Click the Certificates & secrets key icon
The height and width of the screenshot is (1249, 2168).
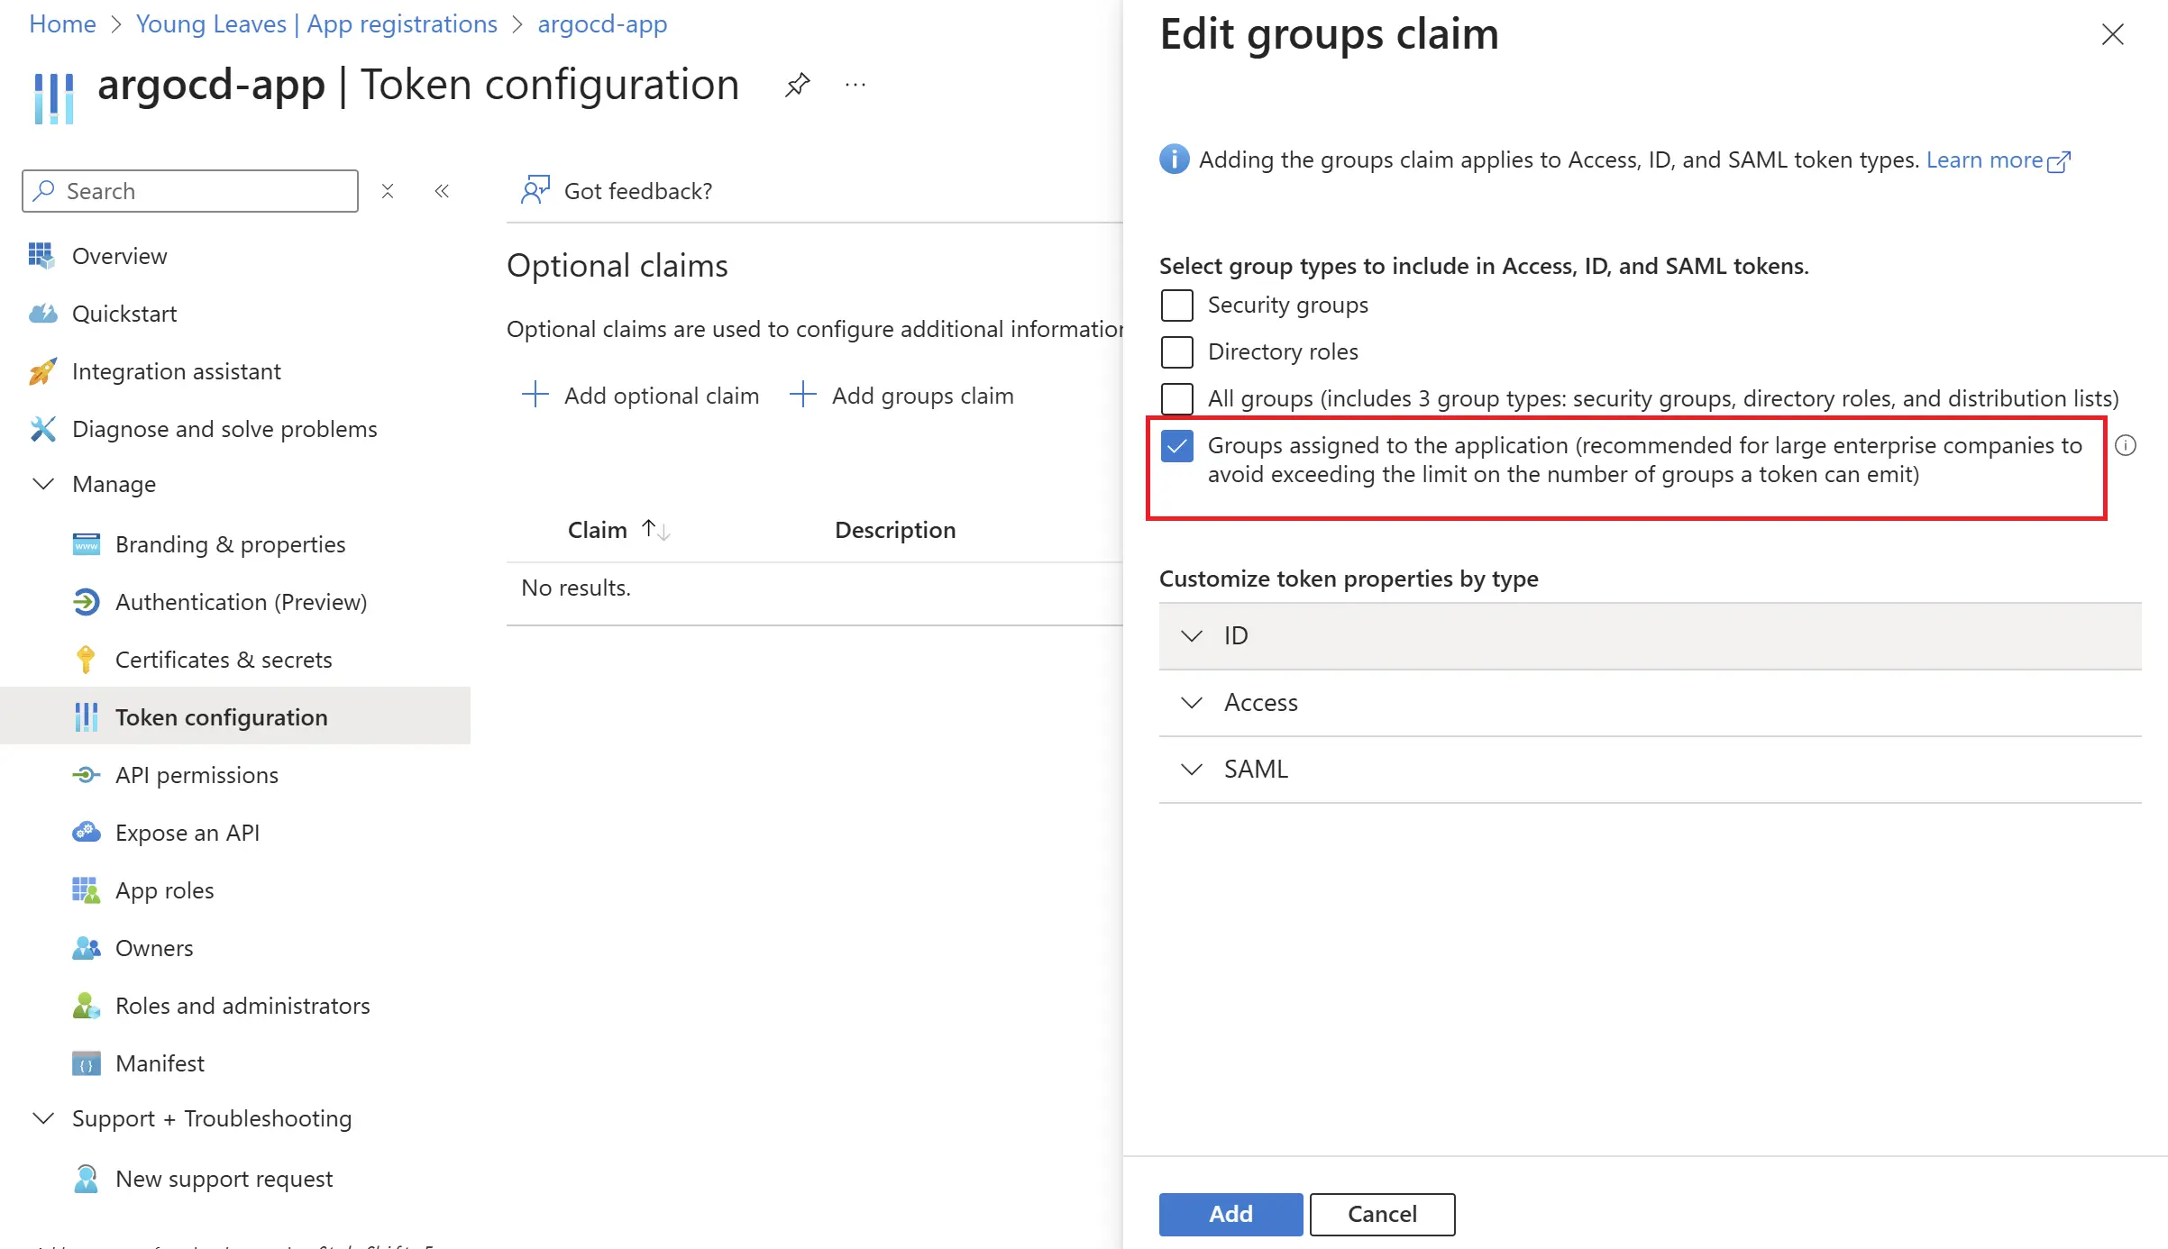pyautogui.click(x=86, y=660)
